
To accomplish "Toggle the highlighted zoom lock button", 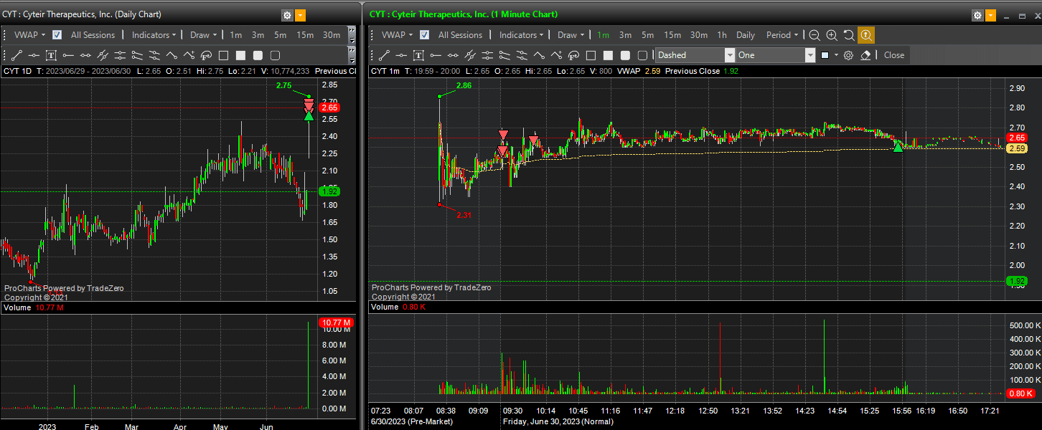I will 866,35.
